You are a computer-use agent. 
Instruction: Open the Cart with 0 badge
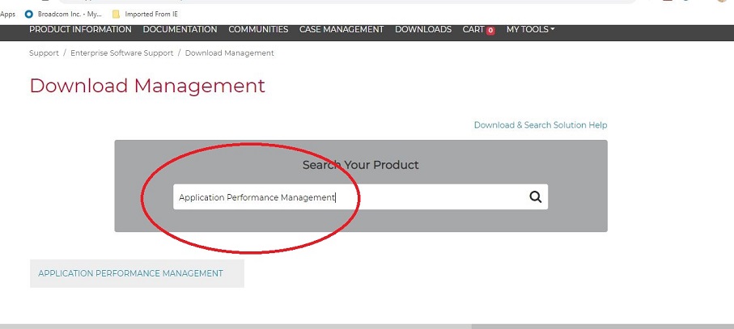pos(478,29)
